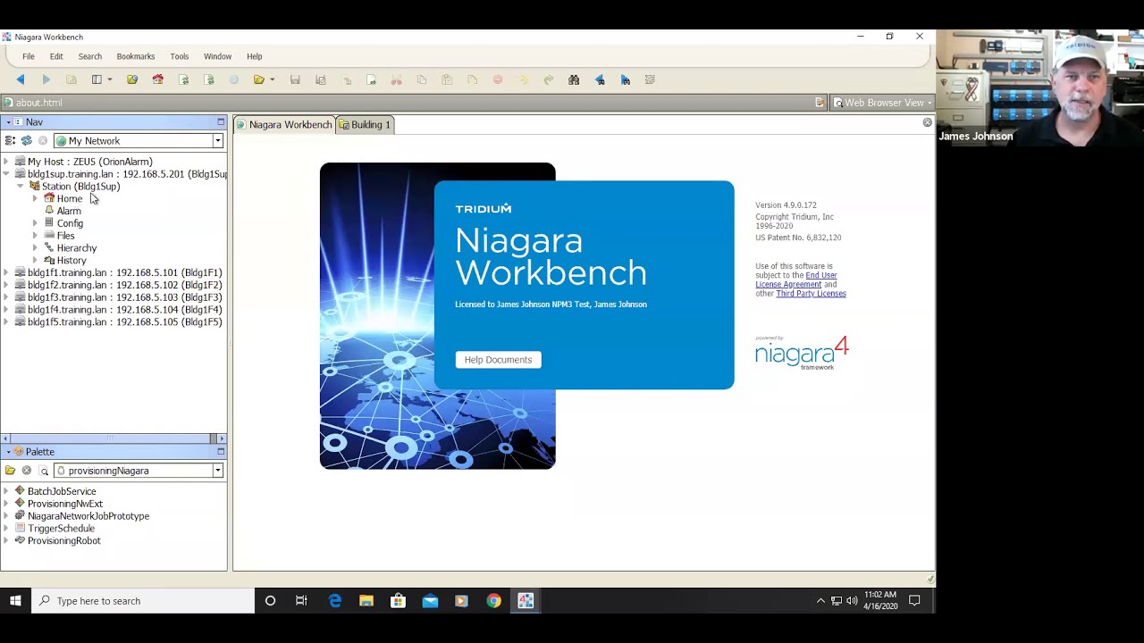Image resolution: width=1144 pixels, height=643 pixels.
Task: Expand the My Host ZEUS node
Action: [6, 162]
